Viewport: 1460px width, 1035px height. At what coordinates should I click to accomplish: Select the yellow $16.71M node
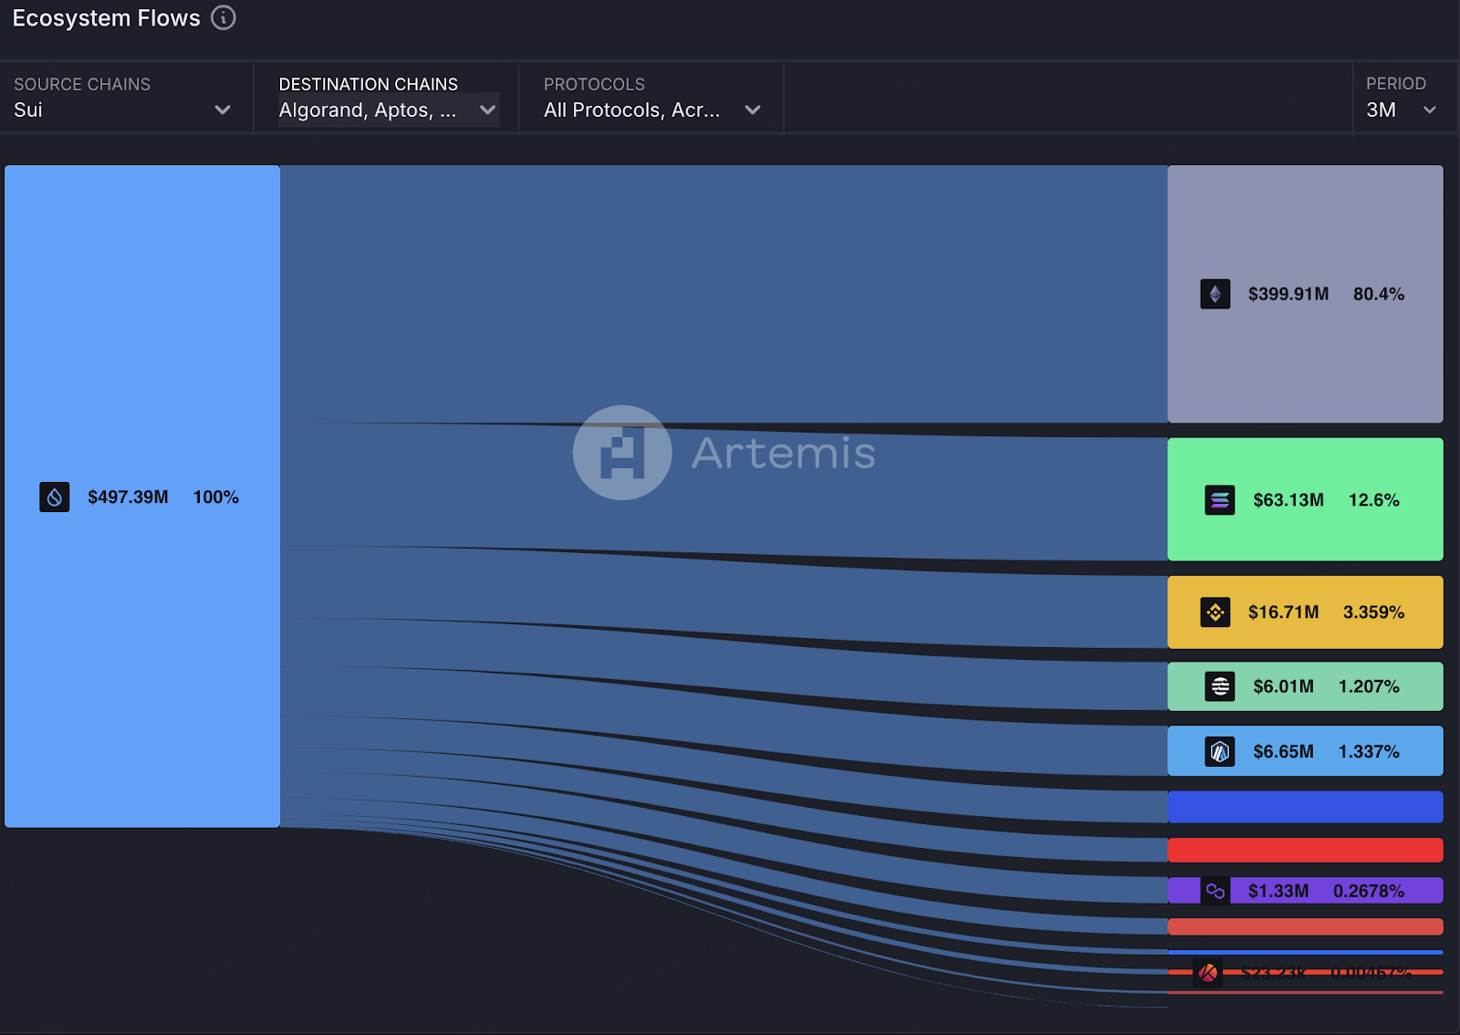pyautogui.click(x=1306, y=612)
